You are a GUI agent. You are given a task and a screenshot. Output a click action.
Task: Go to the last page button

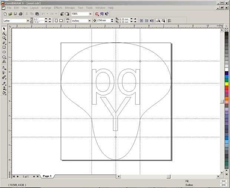tap(38, 177)
